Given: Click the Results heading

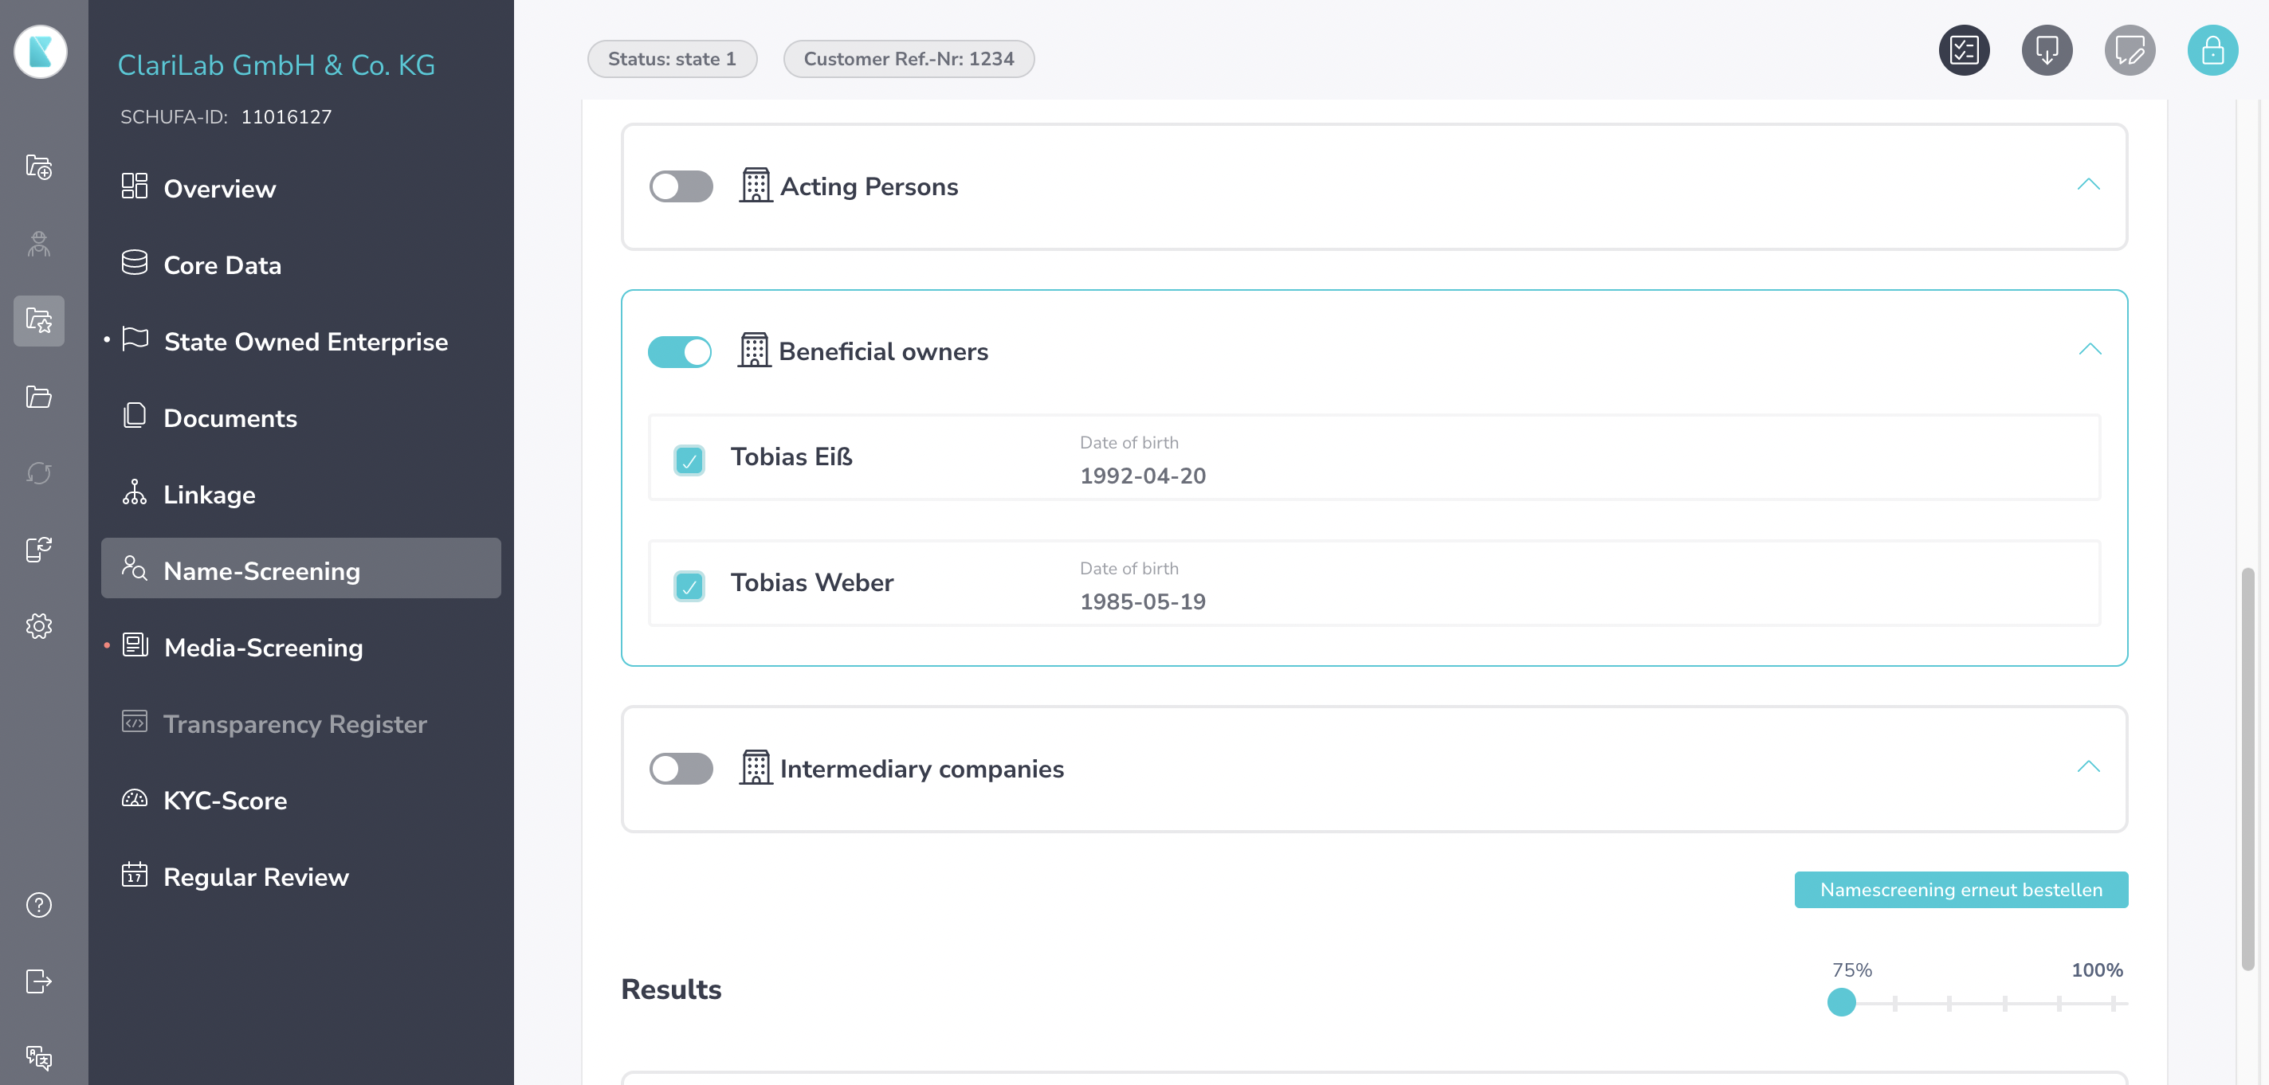Looking at the screenshot, I should [671, 988].
